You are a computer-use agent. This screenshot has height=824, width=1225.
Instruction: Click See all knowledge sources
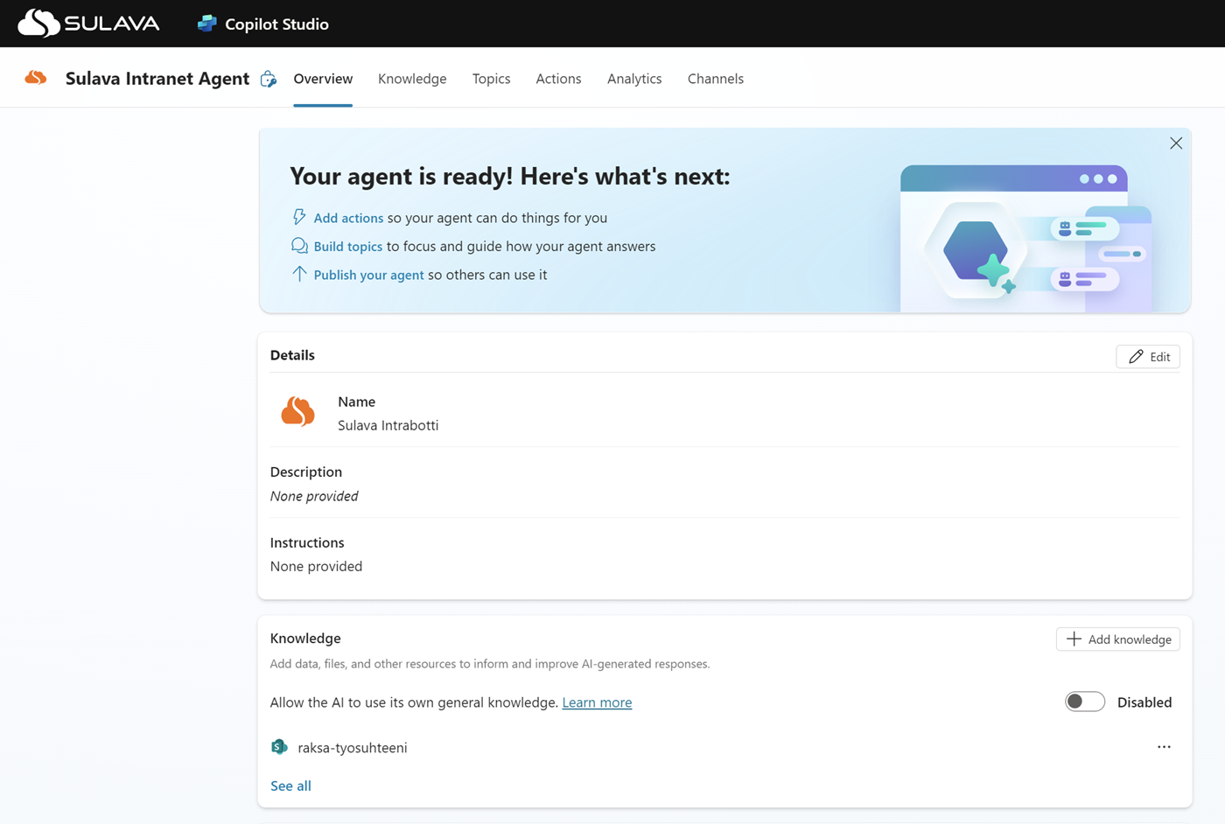pos(290,786)
